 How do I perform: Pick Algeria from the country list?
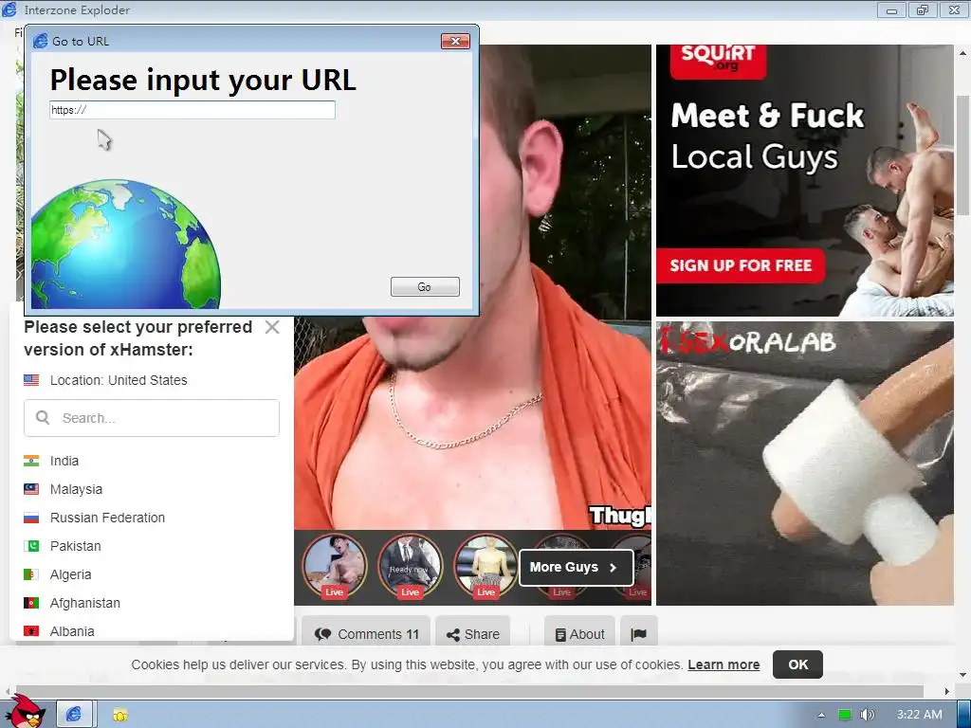[x=70, y=574]
